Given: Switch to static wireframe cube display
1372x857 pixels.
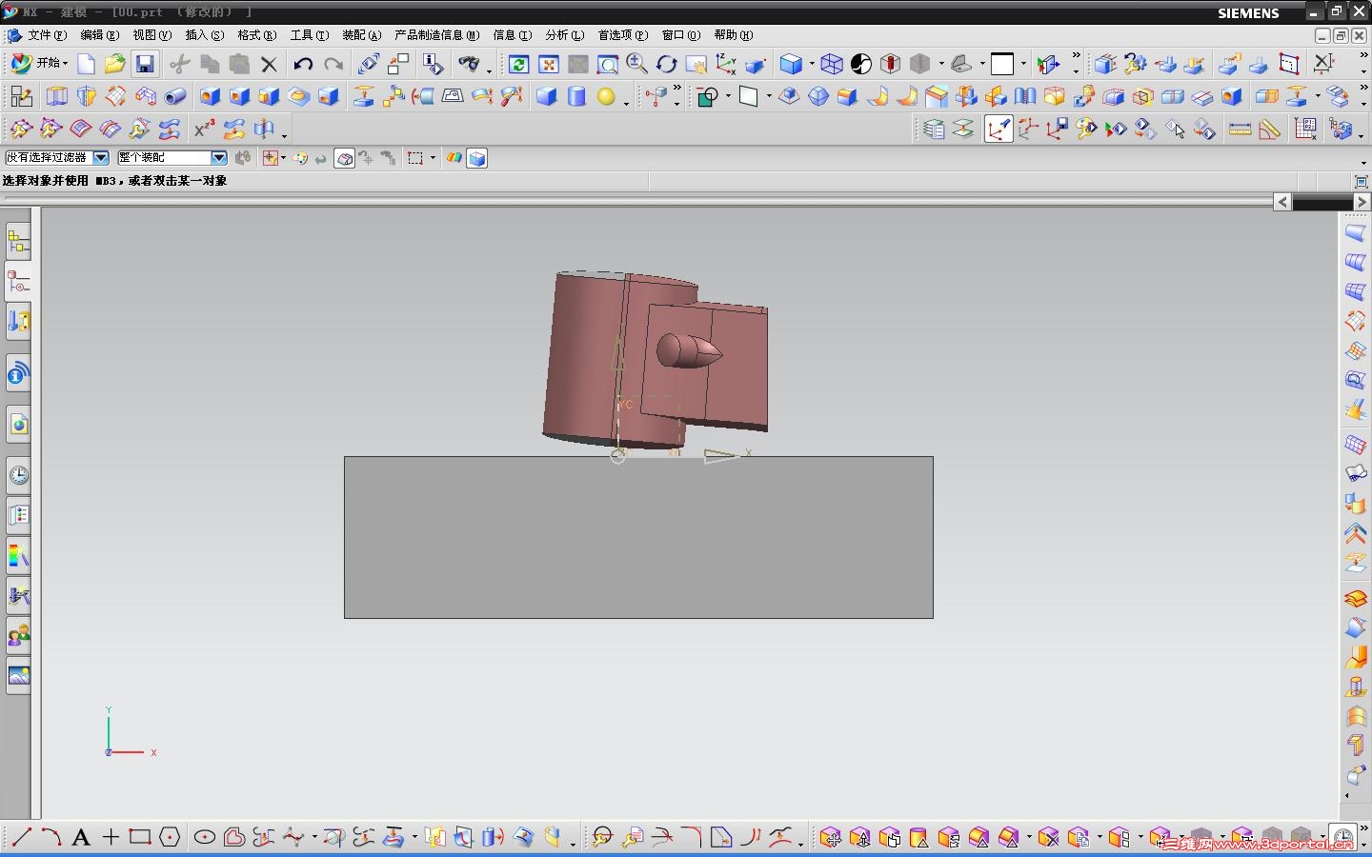Looking at the screenshot, I should (x=832, y=64).
